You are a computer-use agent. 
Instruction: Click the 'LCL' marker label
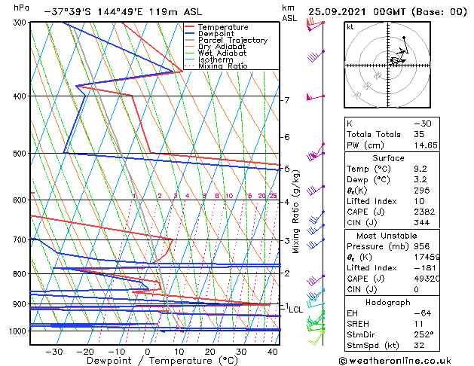[295, 310]
